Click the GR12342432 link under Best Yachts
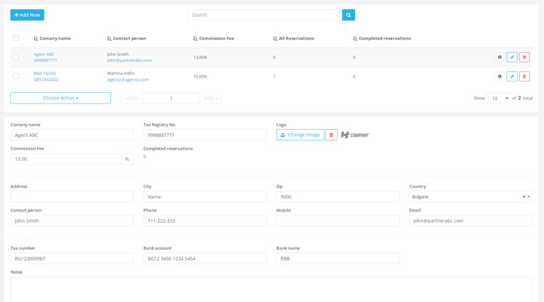Image resolution: width=544 pixels, height=302 pixels. click(46, 80)
